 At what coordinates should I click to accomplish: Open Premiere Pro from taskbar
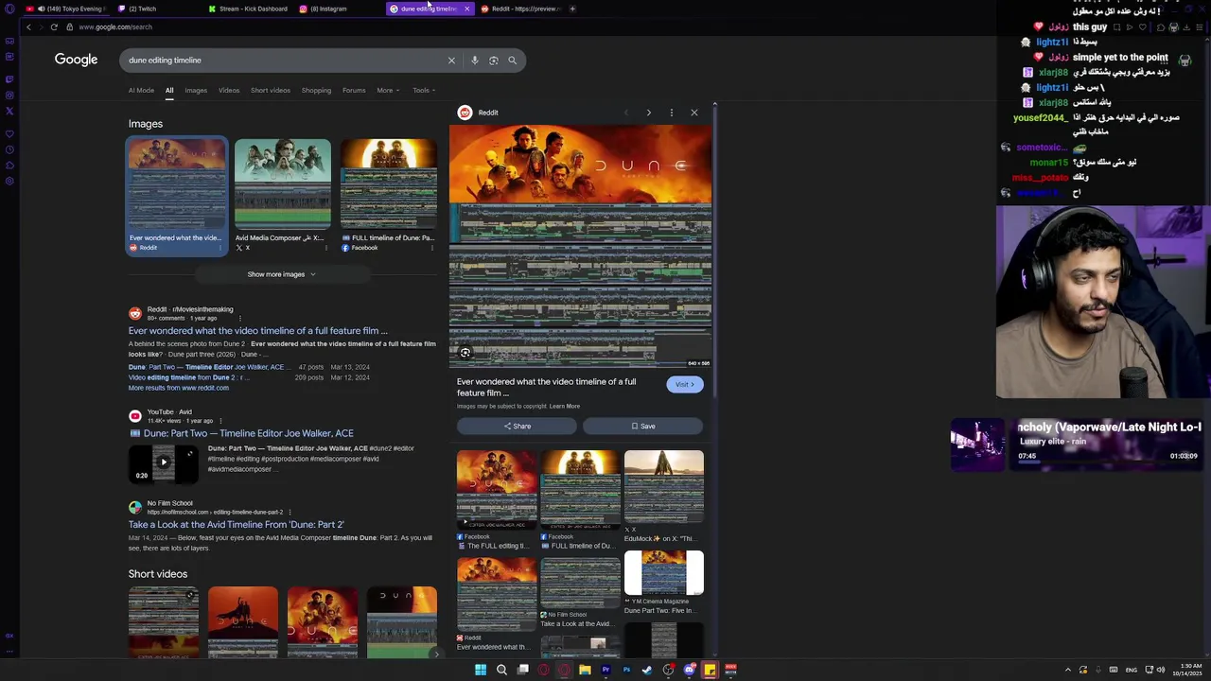(605, 670)
